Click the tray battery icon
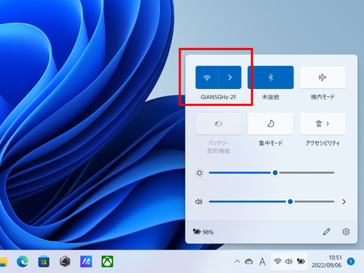364x273 pixels. point(301,262)
